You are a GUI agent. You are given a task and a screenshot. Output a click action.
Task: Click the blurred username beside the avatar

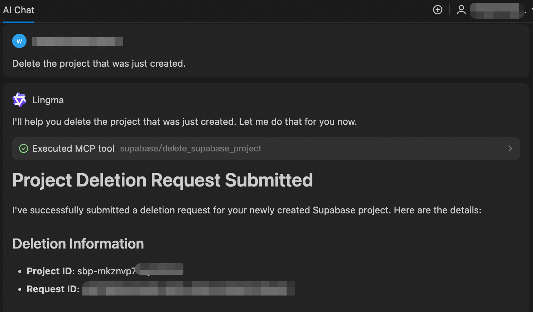point(78,42)
